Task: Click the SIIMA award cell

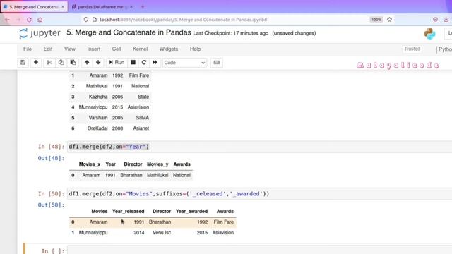Action: [x=143, y=118]
